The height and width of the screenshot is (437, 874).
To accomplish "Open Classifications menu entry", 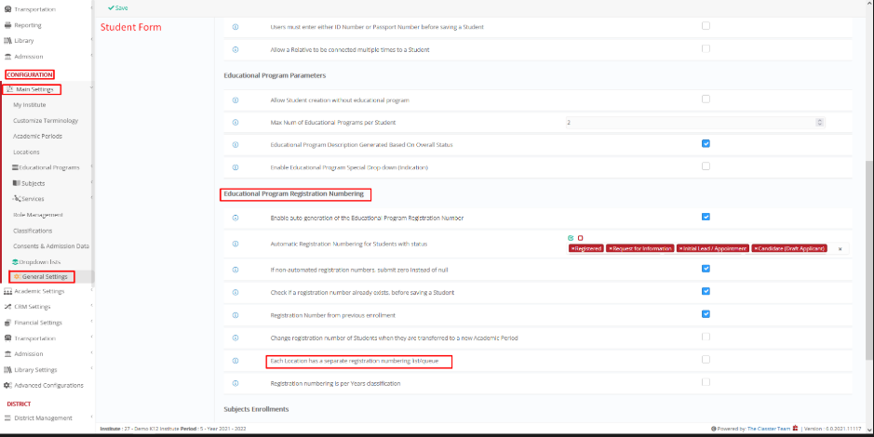I will coord(33,231).
